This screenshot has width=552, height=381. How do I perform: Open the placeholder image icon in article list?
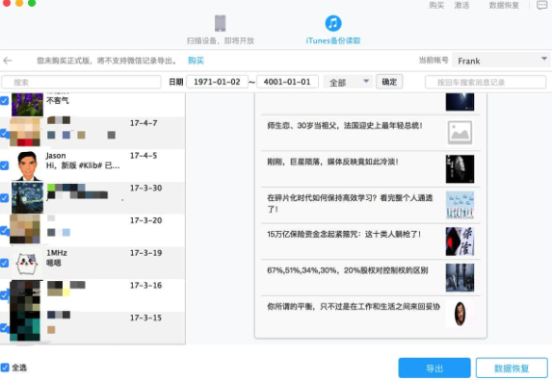pyautogui.click(x=460, y=133)
